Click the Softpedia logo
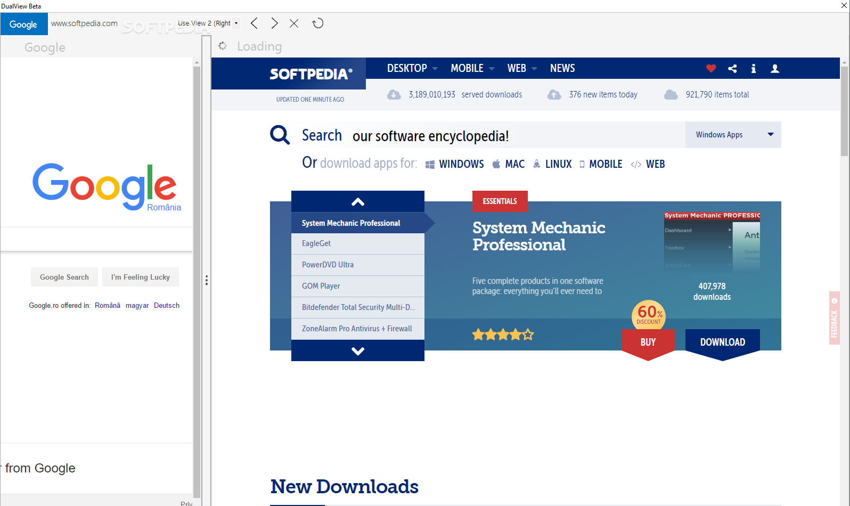 (x=311, y=74)
